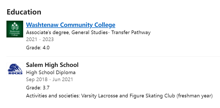Click the 2021 - 2023 date range
This screenshot has height=108, width=220.
click(40, 40)
